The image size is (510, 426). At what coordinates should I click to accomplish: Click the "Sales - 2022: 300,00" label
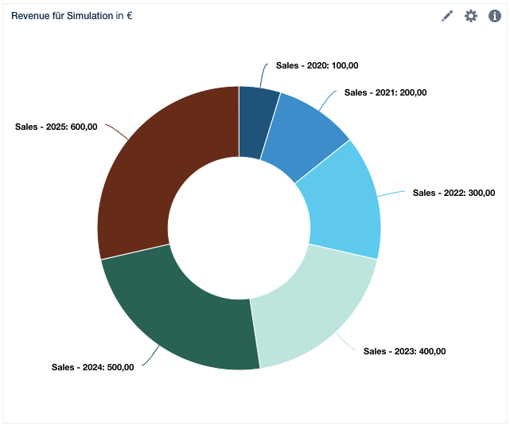454,193
